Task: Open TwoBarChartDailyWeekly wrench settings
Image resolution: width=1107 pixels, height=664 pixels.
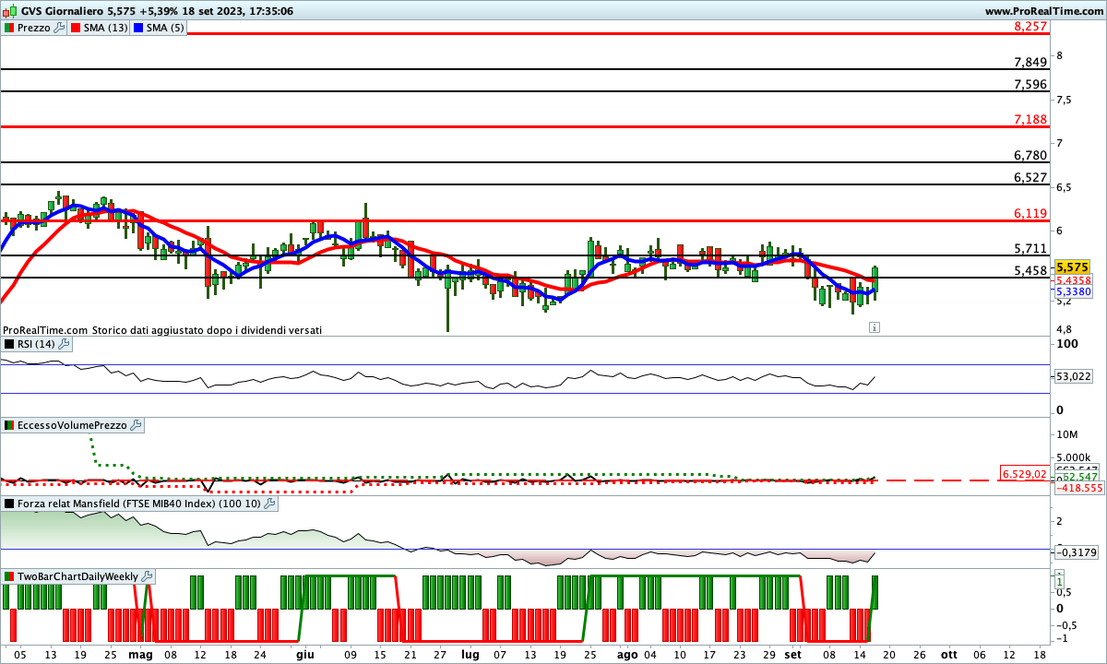Action: coord(148,576)
